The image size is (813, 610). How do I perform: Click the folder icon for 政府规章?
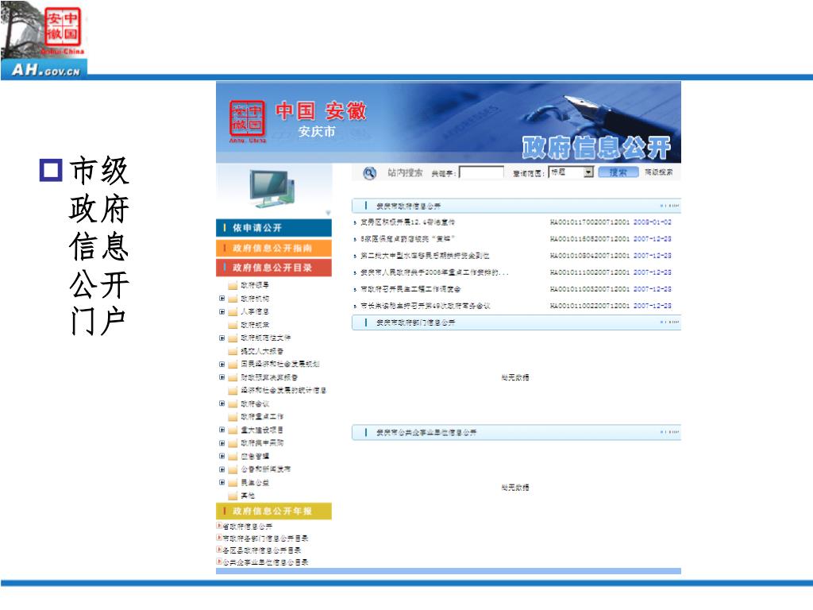pos(233,325)
